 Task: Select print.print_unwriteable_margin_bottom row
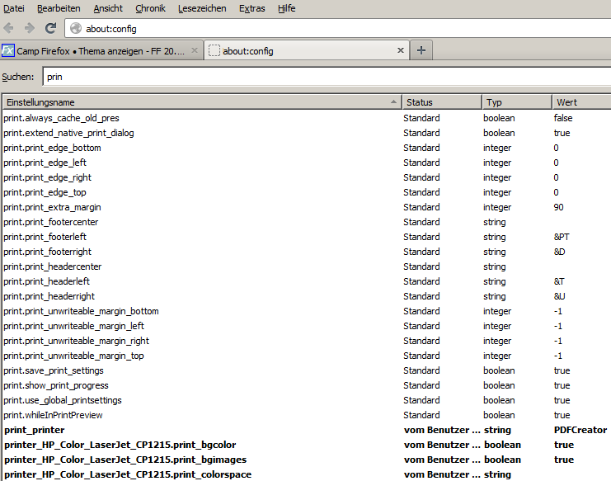tap(307, 311)
